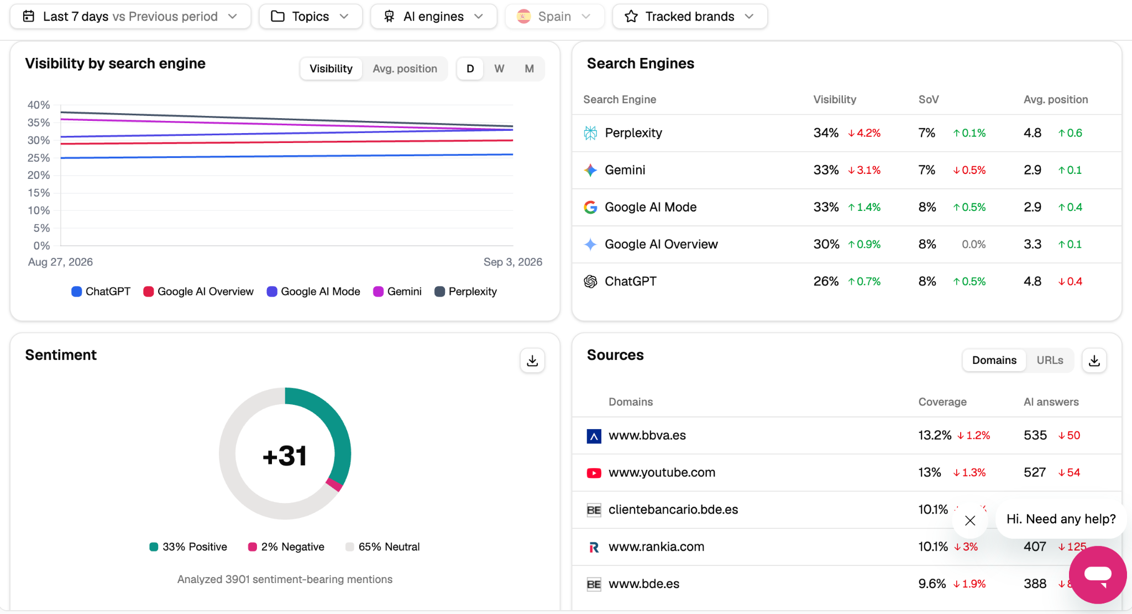Click the YouTube favicon in the Sources list
The image size is (1132, 614).
pos(594,473)
